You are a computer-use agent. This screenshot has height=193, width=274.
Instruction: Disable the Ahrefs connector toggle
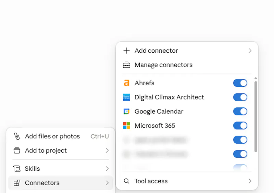tap(240, 83)
